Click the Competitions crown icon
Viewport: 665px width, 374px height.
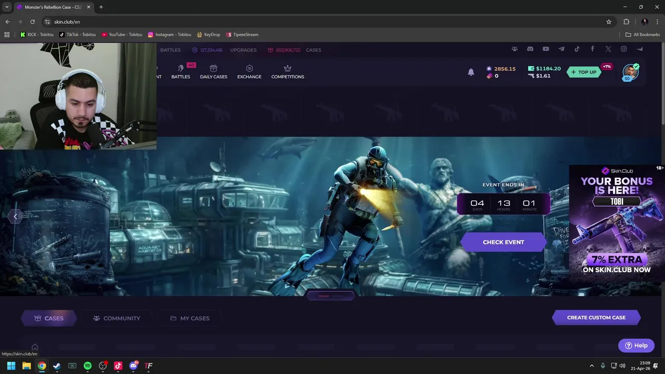tap(287, 68)
